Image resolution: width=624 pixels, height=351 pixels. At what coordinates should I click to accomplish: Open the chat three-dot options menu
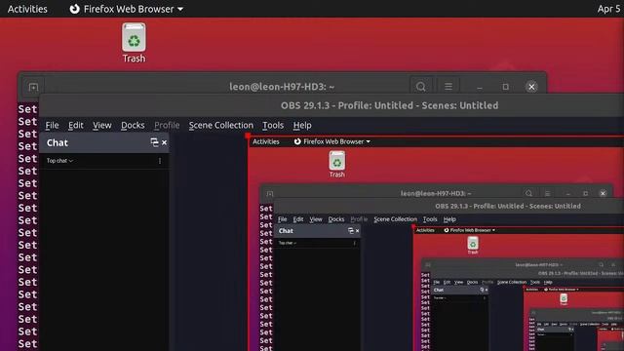[160, 161]
